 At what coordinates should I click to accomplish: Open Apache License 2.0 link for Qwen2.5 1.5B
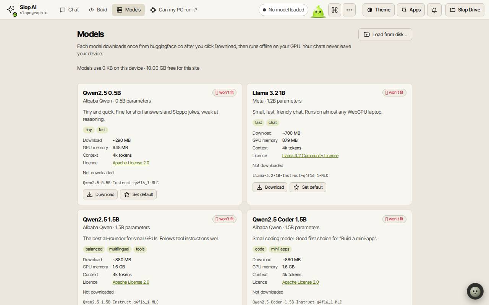point(131,282)
